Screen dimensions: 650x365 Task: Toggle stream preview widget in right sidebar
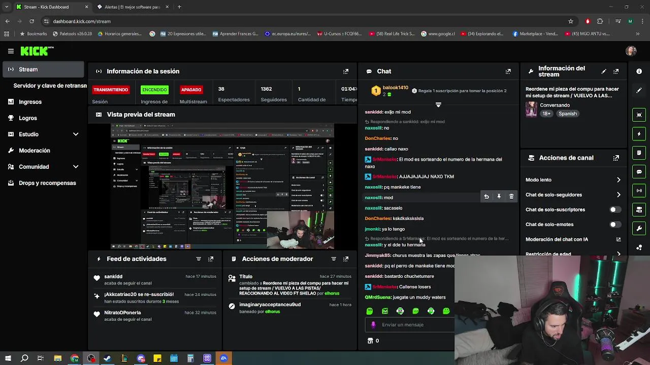[x=639, y=115]
